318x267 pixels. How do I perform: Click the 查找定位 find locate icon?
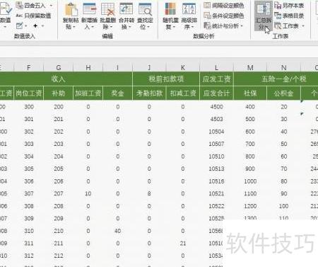point(145,16)
